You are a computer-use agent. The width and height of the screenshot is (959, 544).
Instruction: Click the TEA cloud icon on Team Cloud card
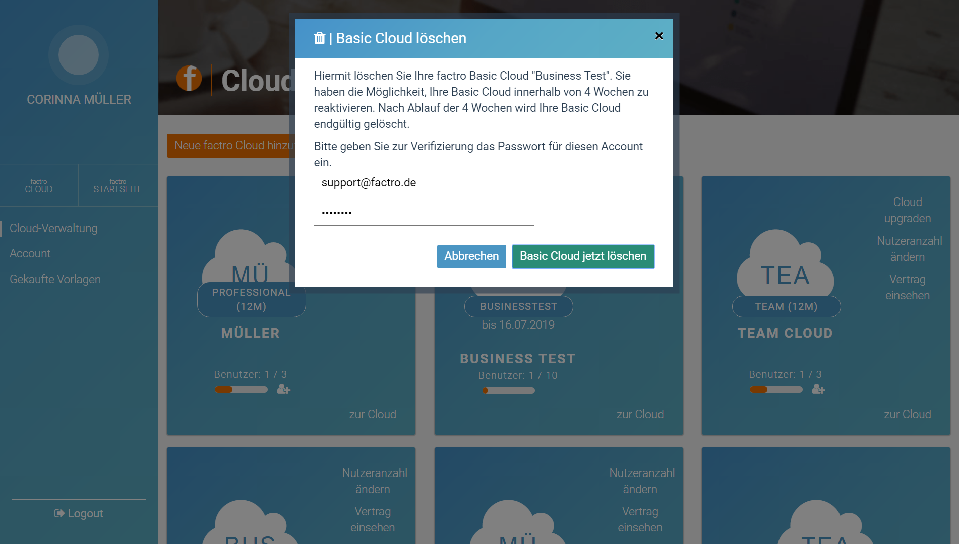(785, 263)
